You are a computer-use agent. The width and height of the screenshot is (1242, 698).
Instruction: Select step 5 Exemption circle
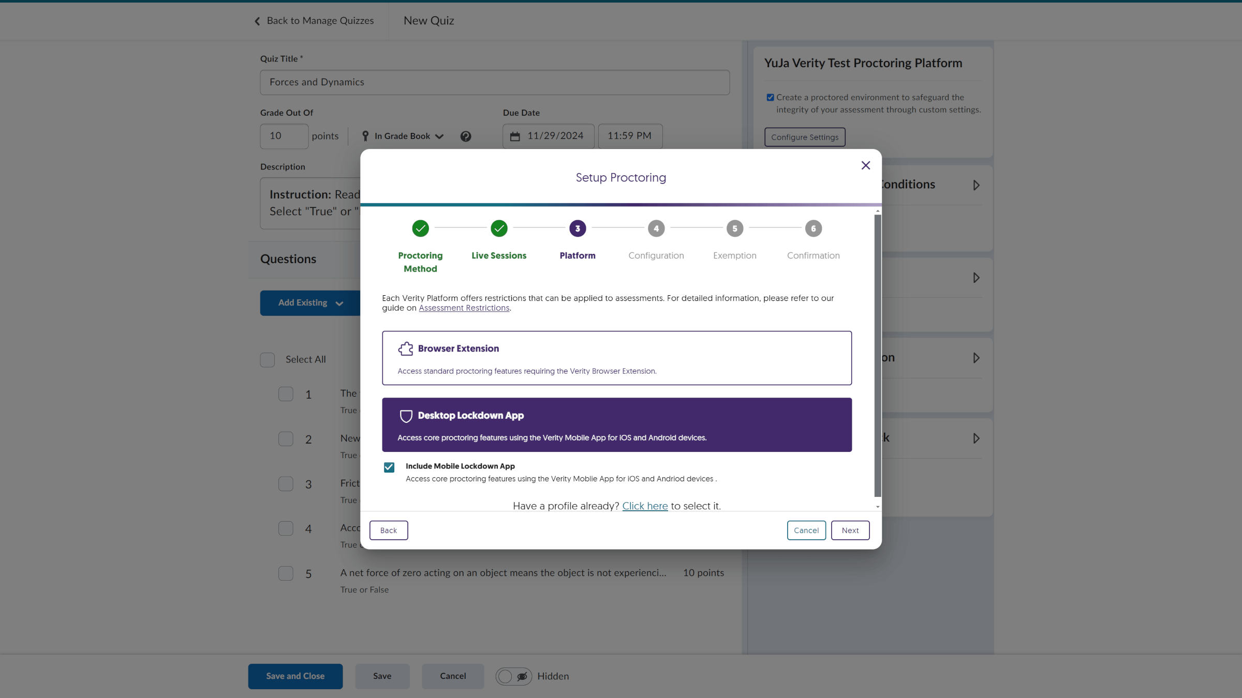pyautogui.click(x=735, y=228)
